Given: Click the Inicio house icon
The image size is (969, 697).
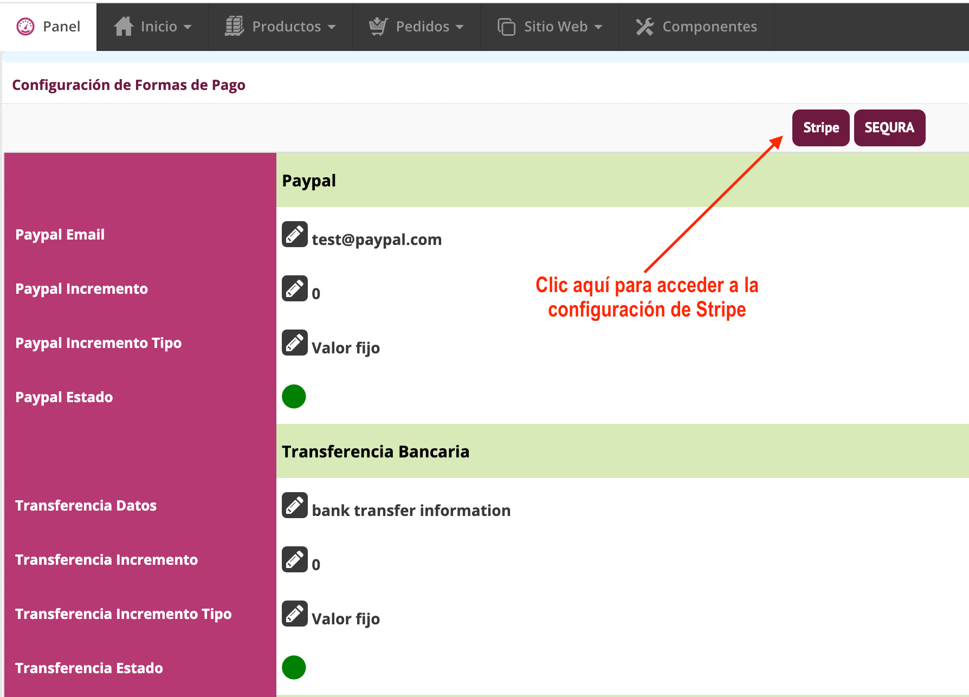Looking at the screenshot, I should [x=124, y=27].
